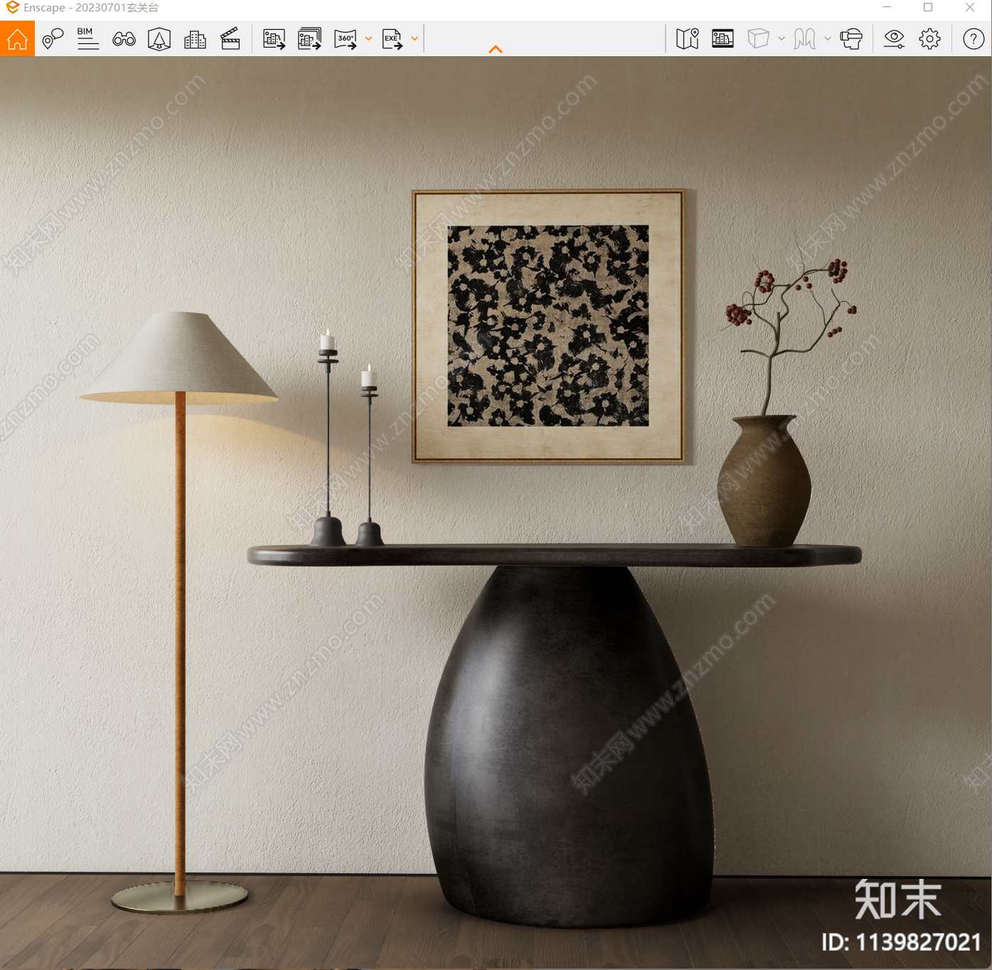The height and width of the screenshot is (970, 992).
Task: Toggle the minimap icon
Action: [688, 38]
